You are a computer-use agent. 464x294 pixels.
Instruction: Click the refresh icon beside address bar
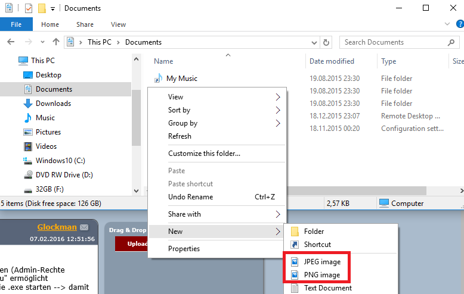point(326,42)
